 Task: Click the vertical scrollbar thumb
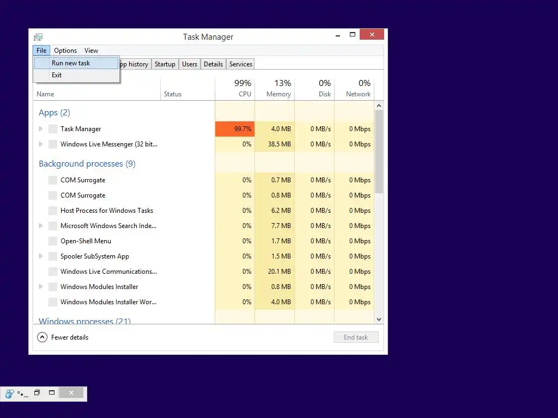(x=379, y=152)
